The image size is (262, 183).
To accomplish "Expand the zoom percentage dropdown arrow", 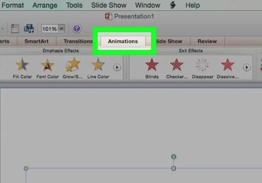I will [62, 29].
